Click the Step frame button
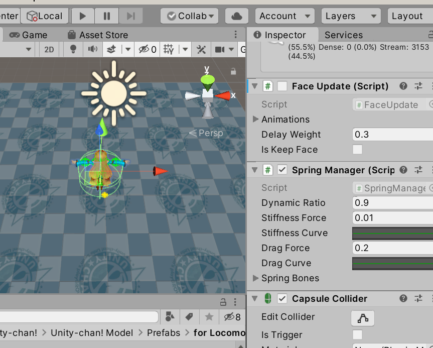Viewport: 433px width, 348px height. click(130, 16)
